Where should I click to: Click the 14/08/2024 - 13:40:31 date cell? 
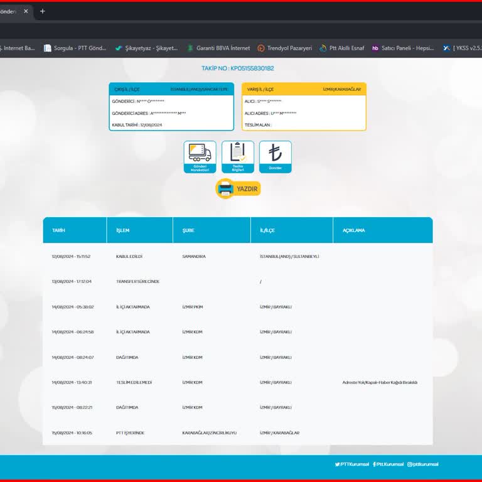point(72,382)
